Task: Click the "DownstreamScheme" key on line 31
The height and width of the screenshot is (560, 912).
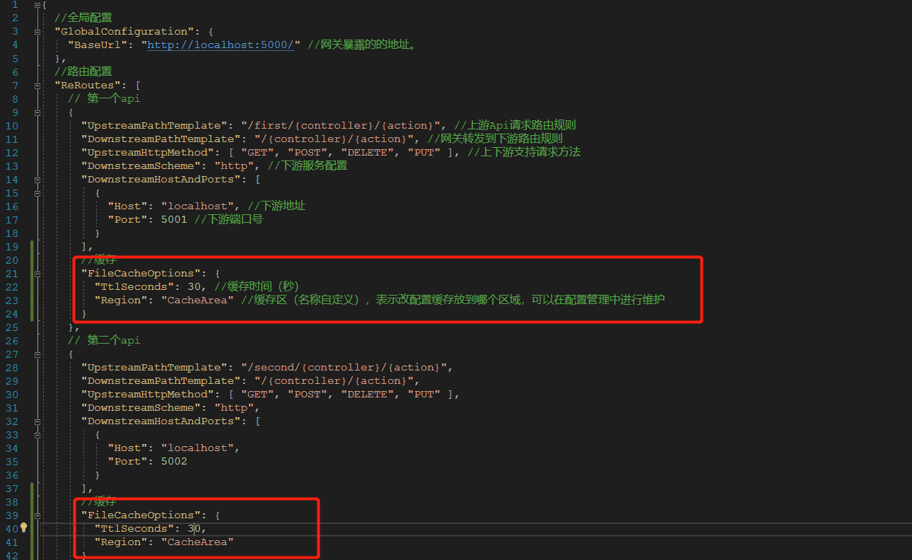Action: [141, 408]
